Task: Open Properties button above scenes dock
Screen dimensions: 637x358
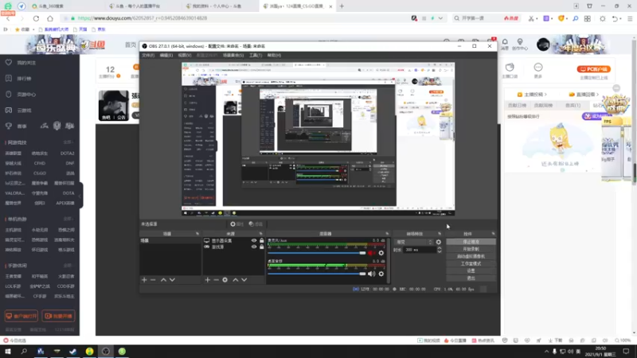Action: tap(236, 224)
